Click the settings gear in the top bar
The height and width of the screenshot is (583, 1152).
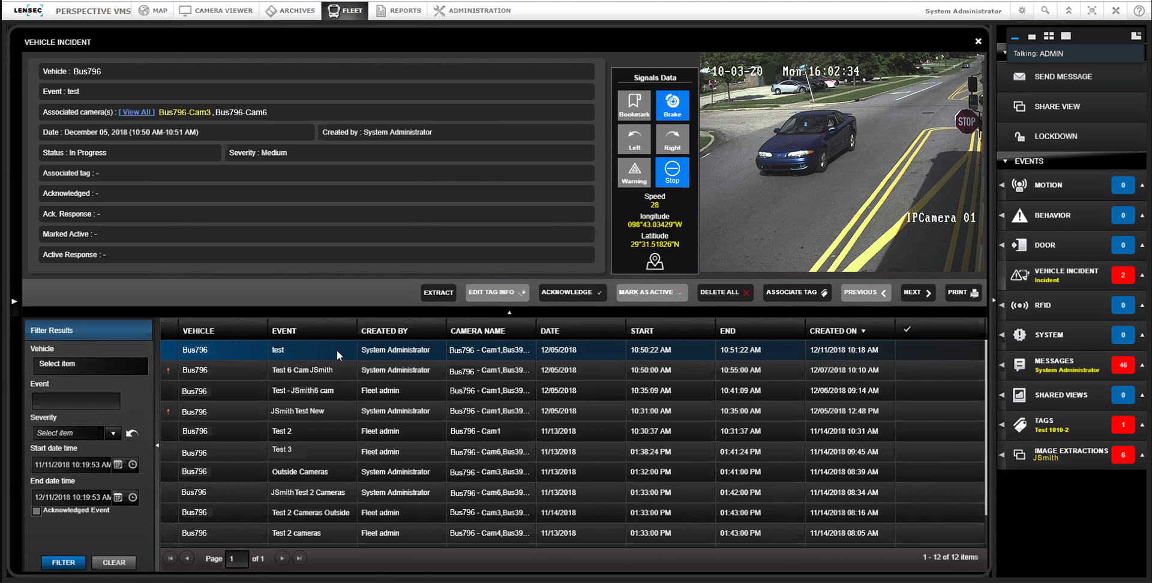tap(1022, 10)
